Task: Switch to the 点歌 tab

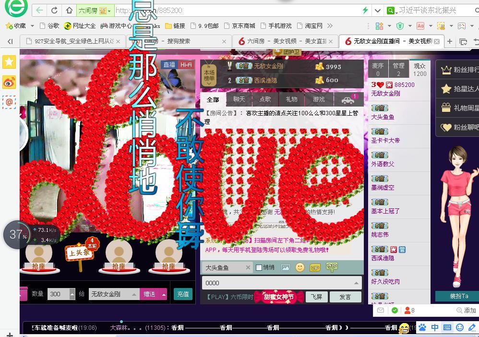Action: (x=265, y=99)
